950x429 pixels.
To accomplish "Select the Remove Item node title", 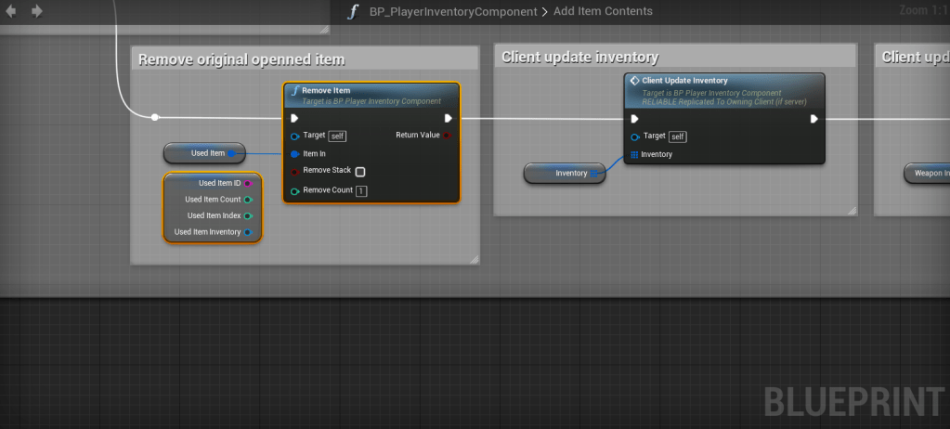I will pyautogui.click(x=326, y=90).
